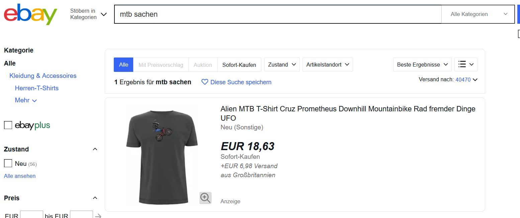The width and height of the screenshot is (520, 218).
Task: Open the Alle Kategorien dropdown
Action: pyautogui.click(x=478, y=14)
